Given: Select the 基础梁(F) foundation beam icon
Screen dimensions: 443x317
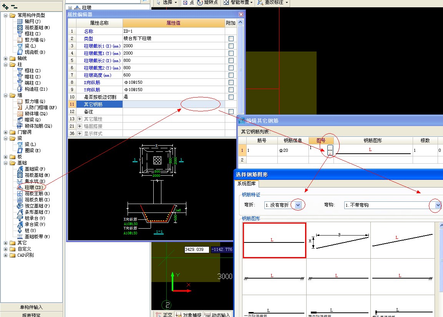Looking at the screenshot, I should pos(20,169).
